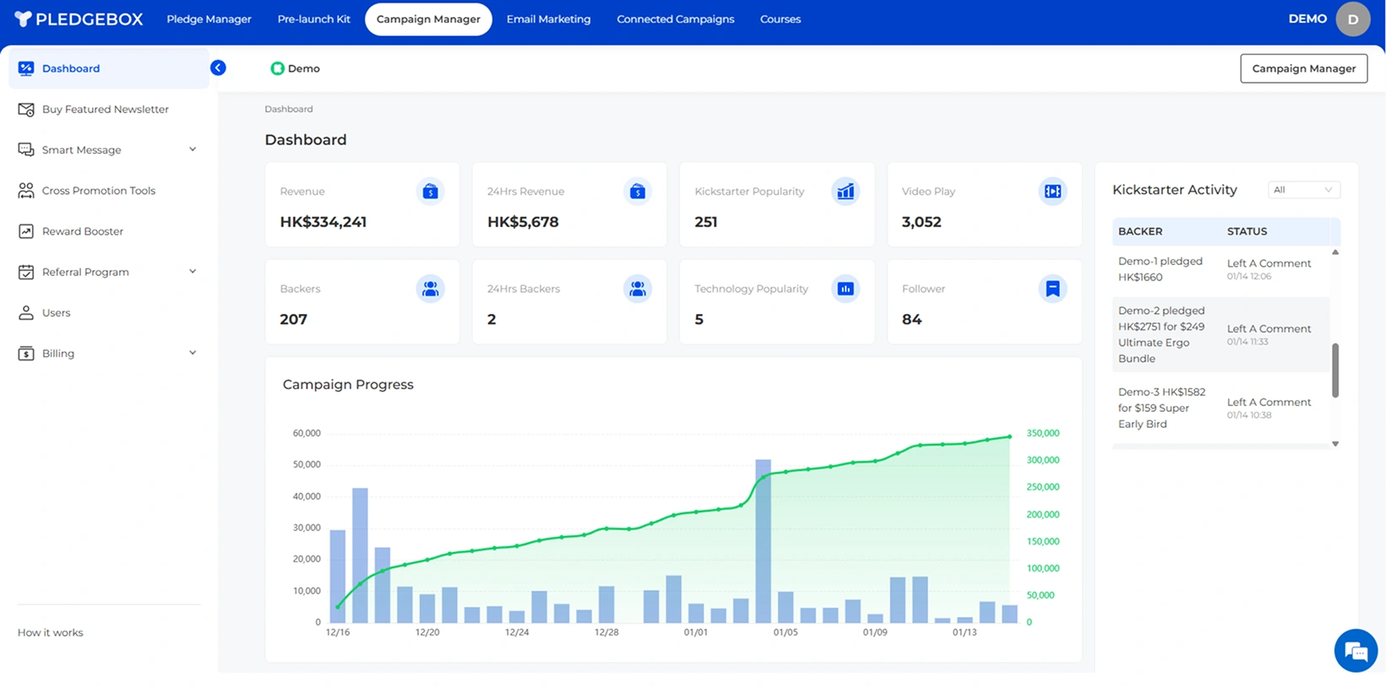Viewport: 1386px width, 687px height.
Task: Expand the Smart Message submenu
Action: tap(193, 149)
